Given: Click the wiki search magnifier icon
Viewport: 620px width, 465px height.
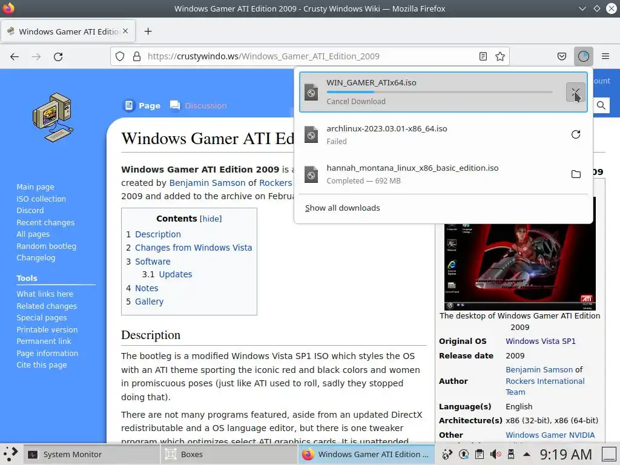Looking at the screenshot, I should click(601, 105).
